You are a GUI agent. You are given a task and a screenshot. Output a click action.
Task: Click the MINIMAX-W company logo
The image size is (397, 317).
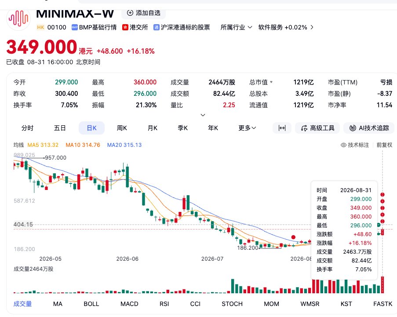coord(18,19)
